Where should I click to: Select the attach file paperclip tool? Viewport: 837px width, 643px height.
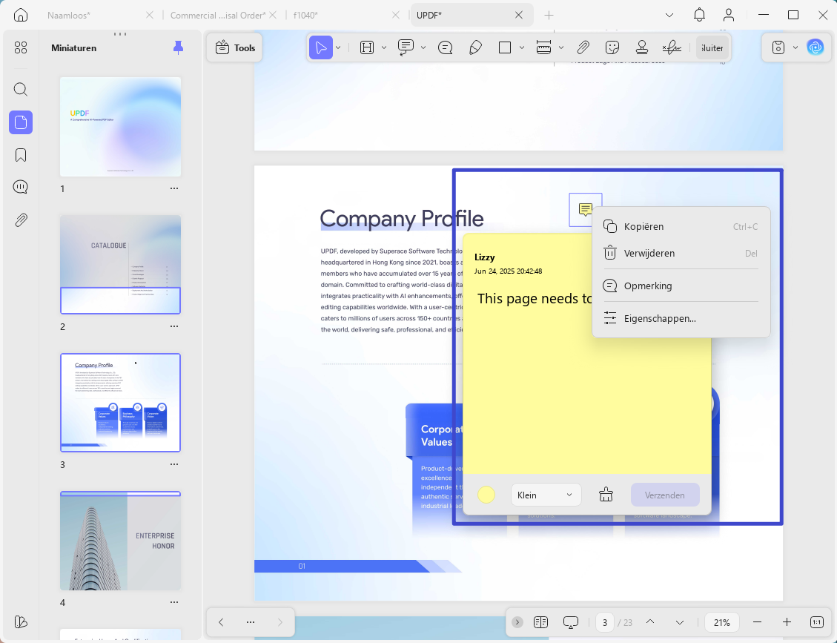[583, 47]
